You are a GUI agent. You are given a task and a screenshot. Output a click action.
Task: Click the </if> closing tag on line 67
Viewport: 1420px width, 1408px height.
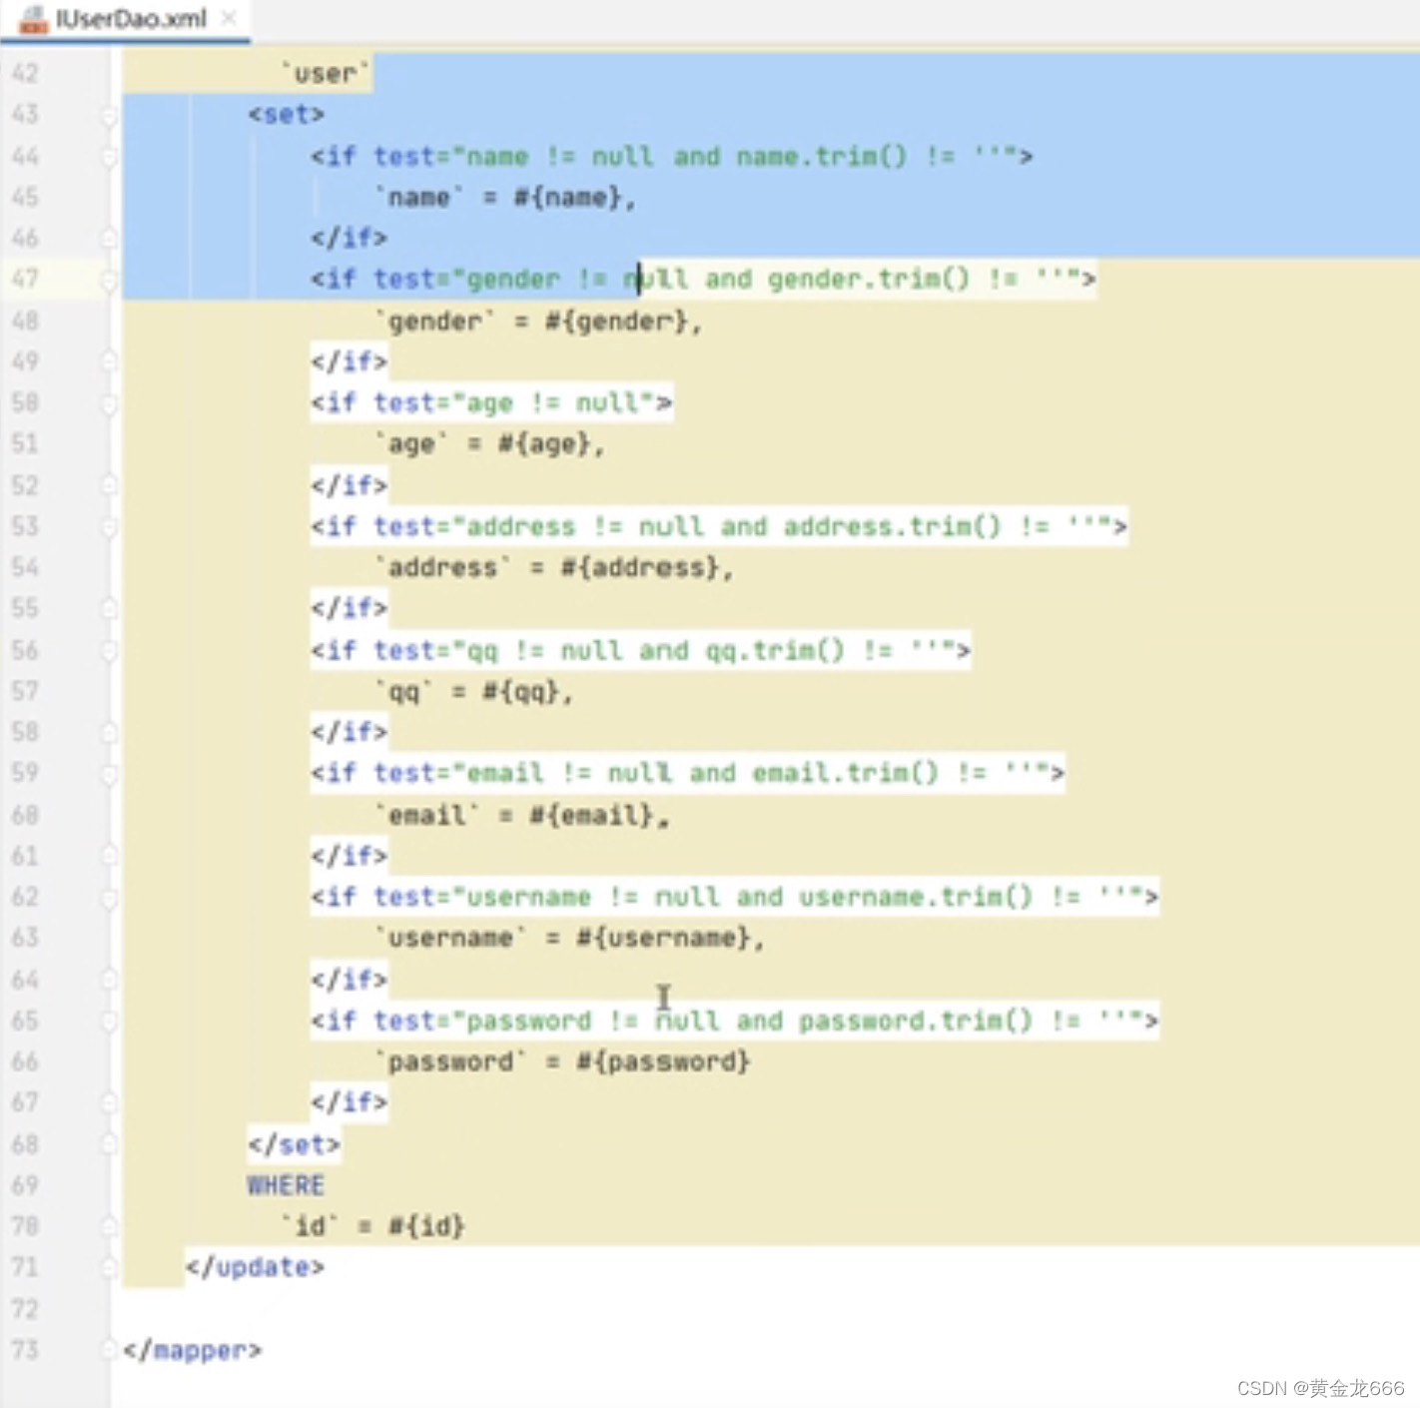(349, 1102)
